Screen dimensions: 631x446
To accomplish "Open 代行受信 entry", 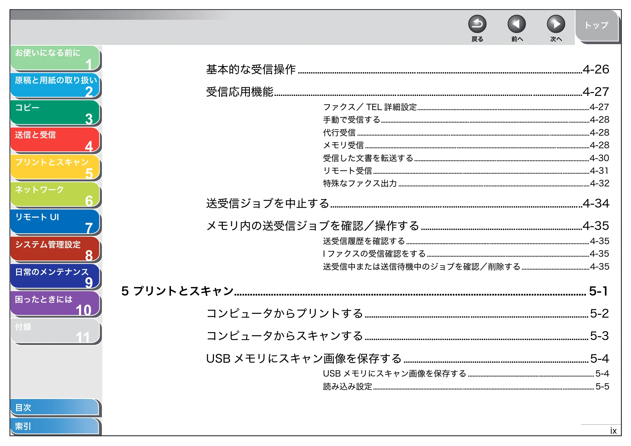I will [x=466, y=132].
